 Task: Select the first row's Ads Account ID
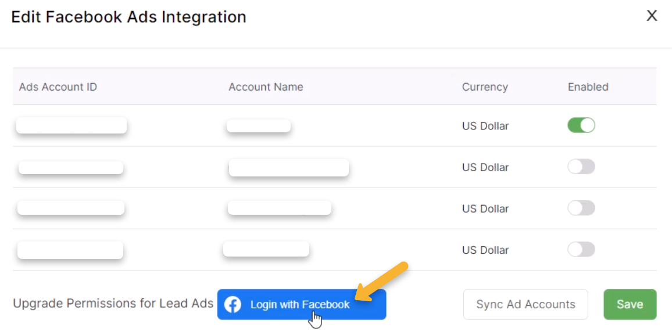(x=72, y=125)
